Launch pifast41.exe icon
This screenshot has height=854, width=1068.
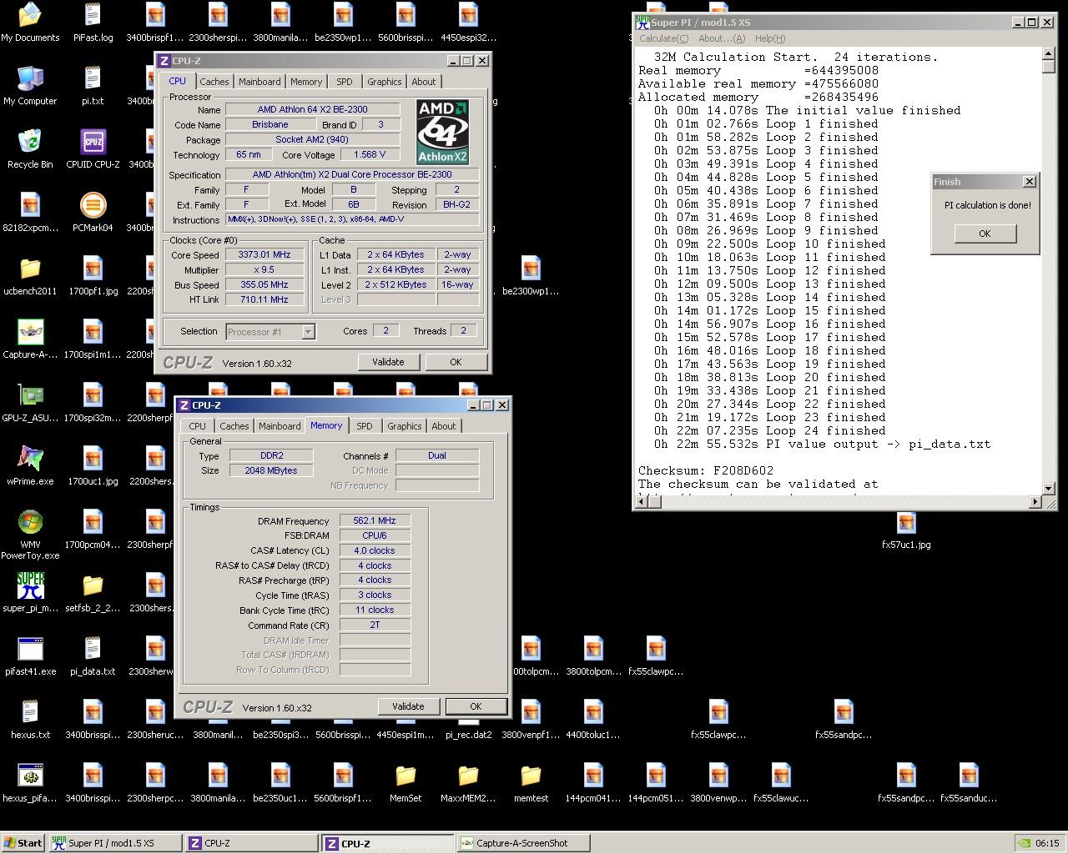pyautogui.click(x=30, y=656)
